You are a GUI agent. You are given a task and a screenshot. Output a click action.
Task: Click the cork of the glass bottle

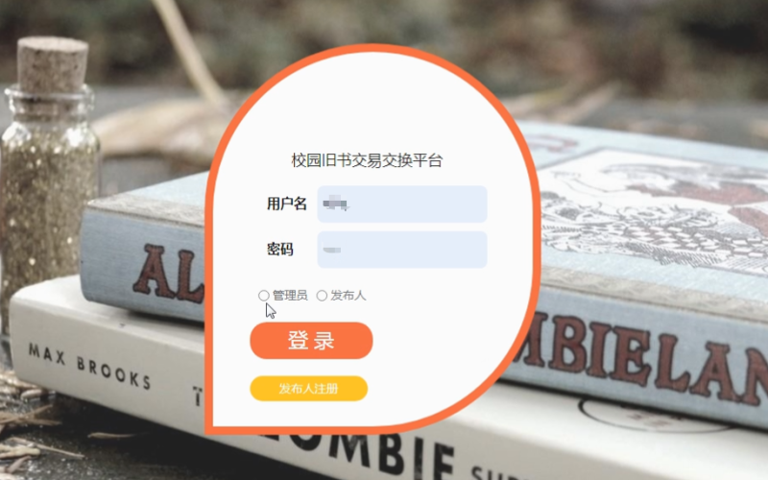click(x=53, y=64)
